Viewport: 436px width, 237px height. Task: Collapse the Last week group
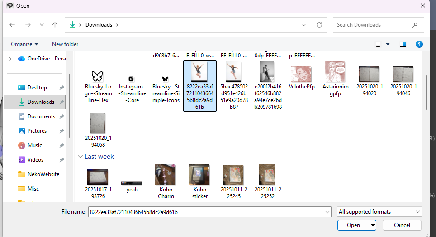tap(81, 157)
